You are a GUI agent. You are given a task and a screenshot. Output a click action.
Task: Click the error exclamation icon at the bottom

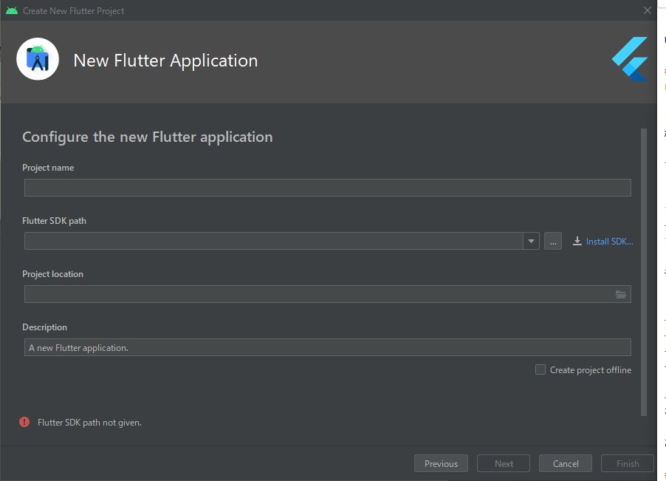(24, 421)
